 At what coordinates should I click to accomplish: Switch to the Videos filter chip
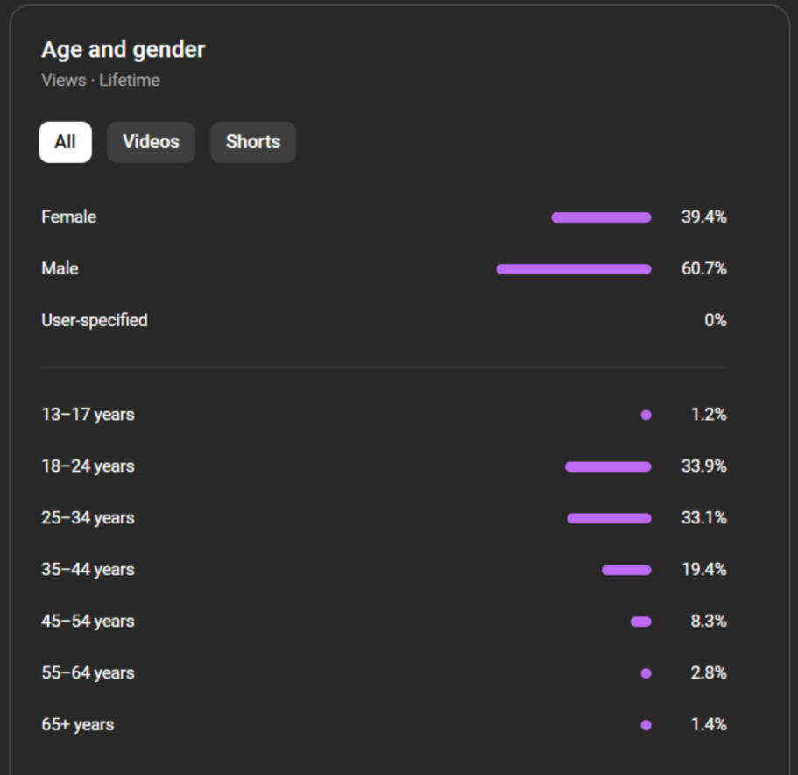coord(151,142)
